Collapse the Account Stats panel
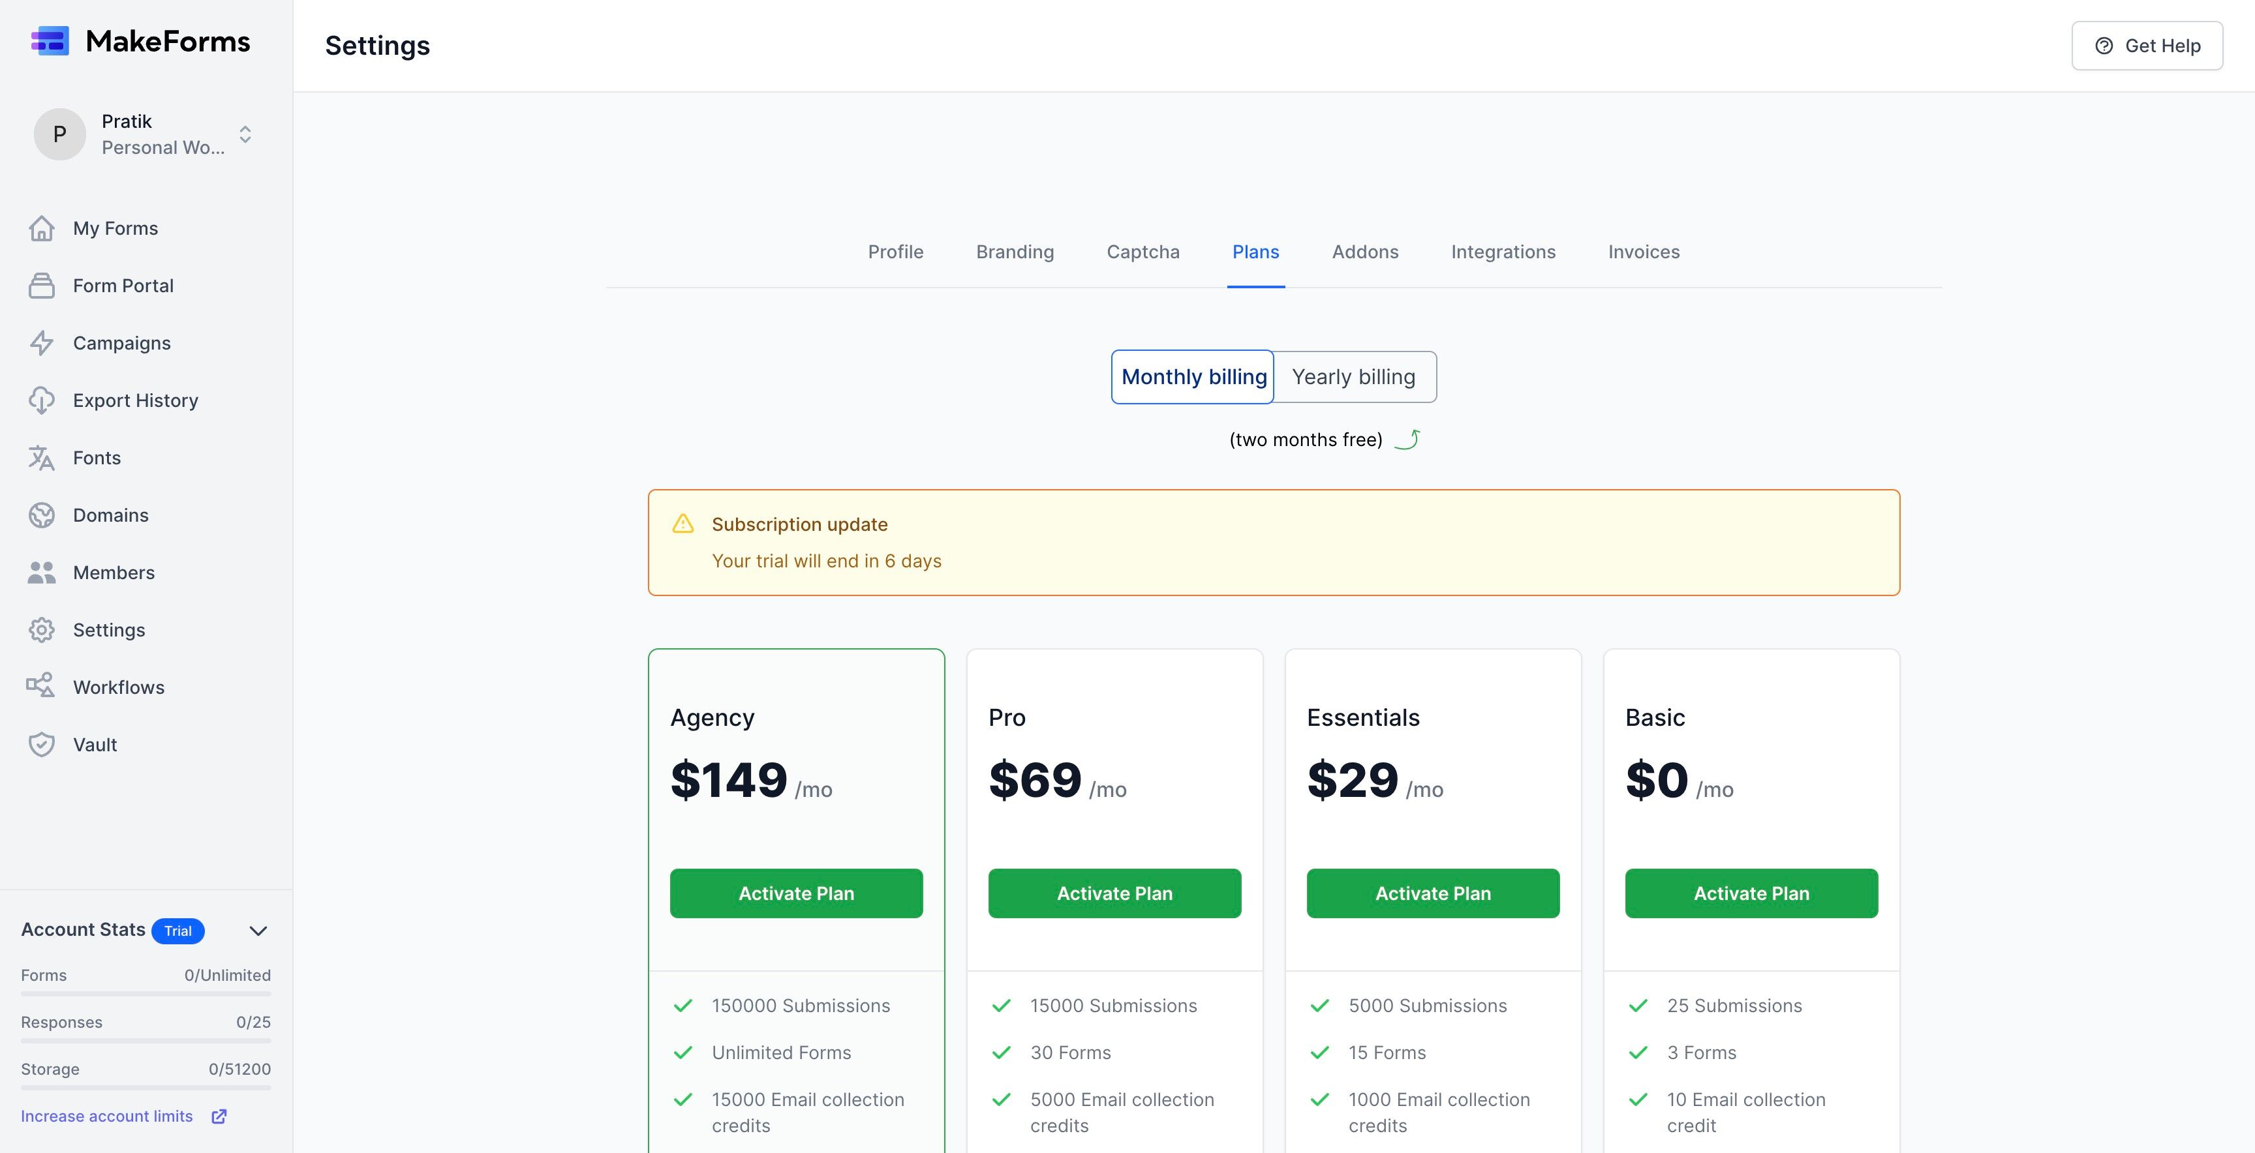This screenshot has height=1153, width=2255. tap(258, 931)
